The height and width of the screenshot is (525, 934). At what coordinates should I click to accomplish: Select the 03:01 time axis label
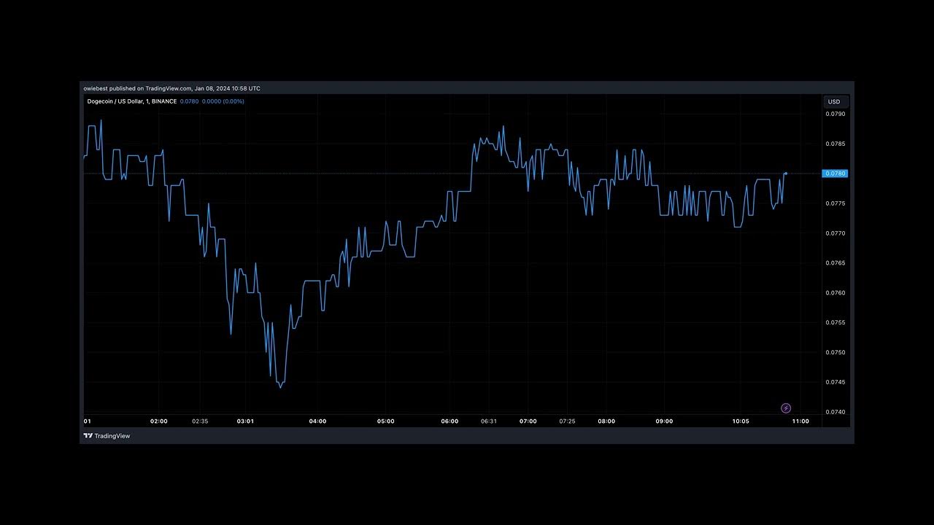(245, 421)
